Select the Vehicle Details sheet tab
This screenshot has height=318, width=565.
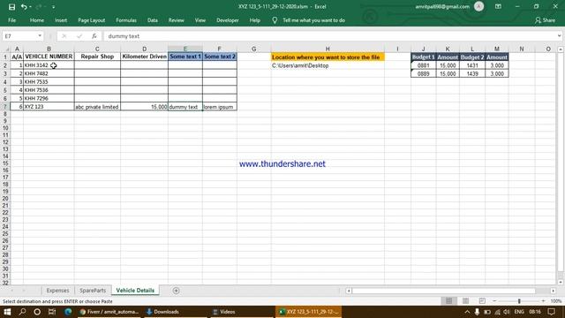click(135, 291)
